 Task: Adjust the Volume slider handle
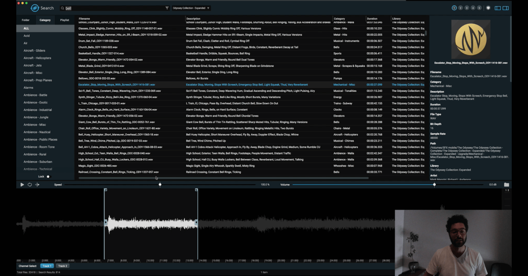[434, 185]
